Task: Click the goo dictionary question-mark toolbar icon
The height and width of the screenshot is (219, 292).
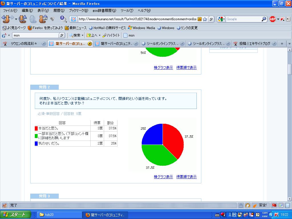Action: pos(63,19)
